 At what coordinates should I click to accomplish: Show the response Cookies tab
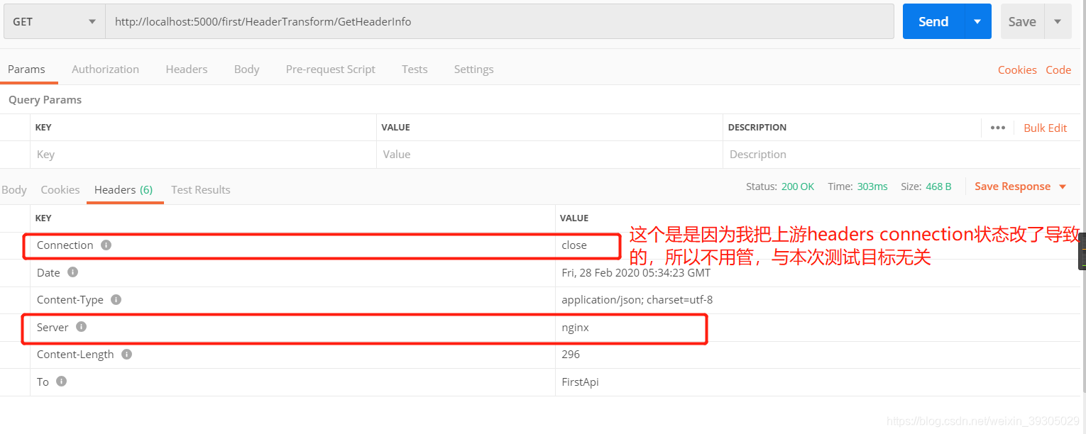pyautogui.click(x=60, y=189)
